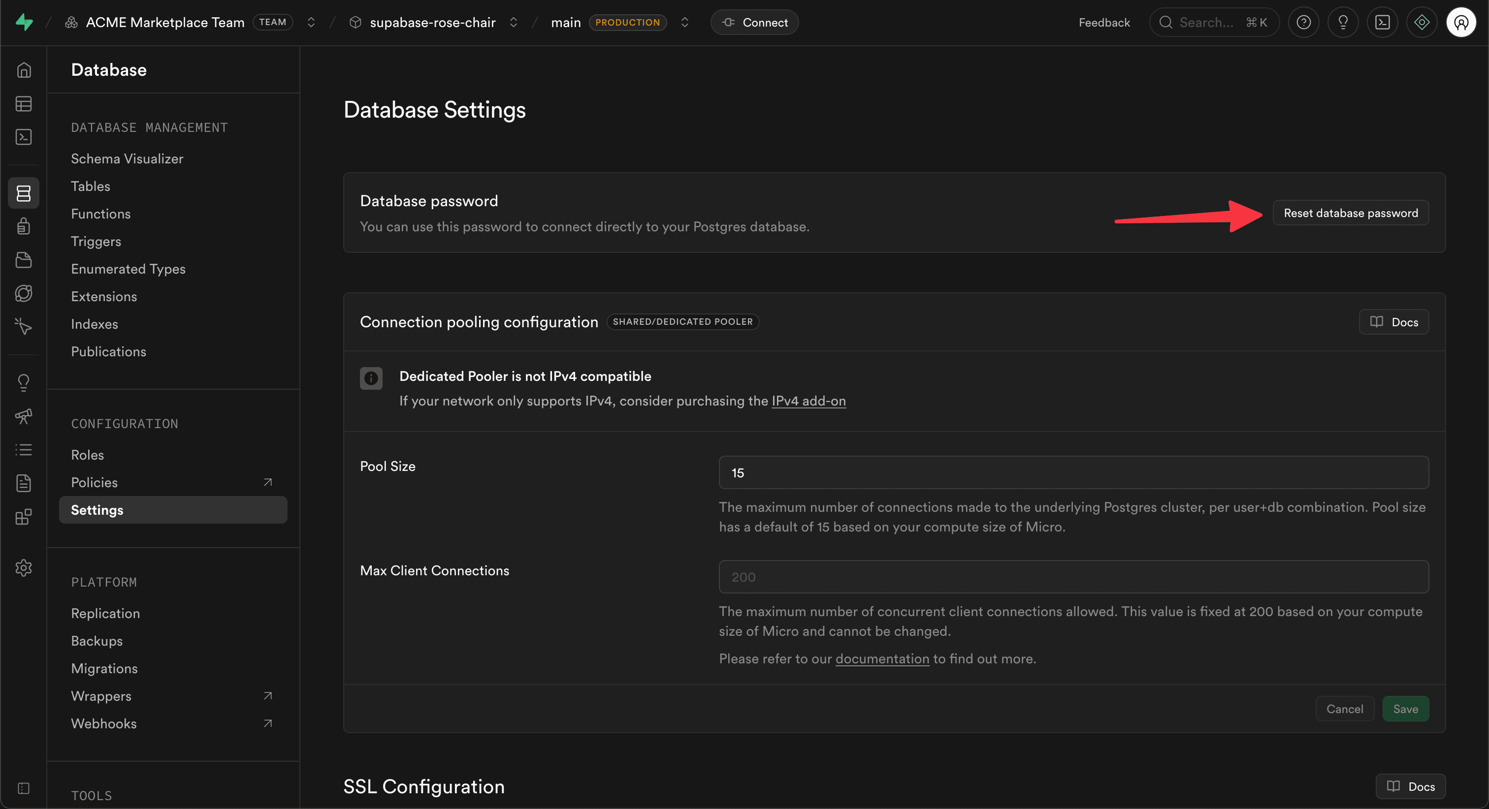This screenshot has width=1489, height=809.
Task: Open the Edge Functions sidebar icon
Action: [24, 294]
